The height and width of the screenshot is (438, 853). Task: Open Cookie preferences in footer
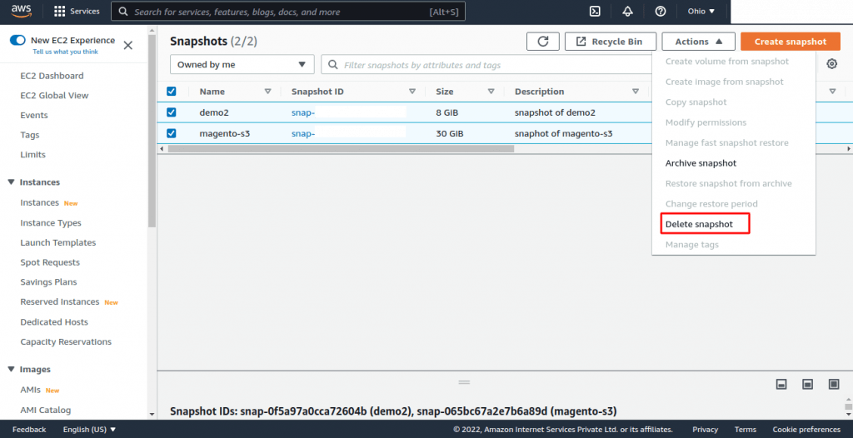tap(806, 430)
